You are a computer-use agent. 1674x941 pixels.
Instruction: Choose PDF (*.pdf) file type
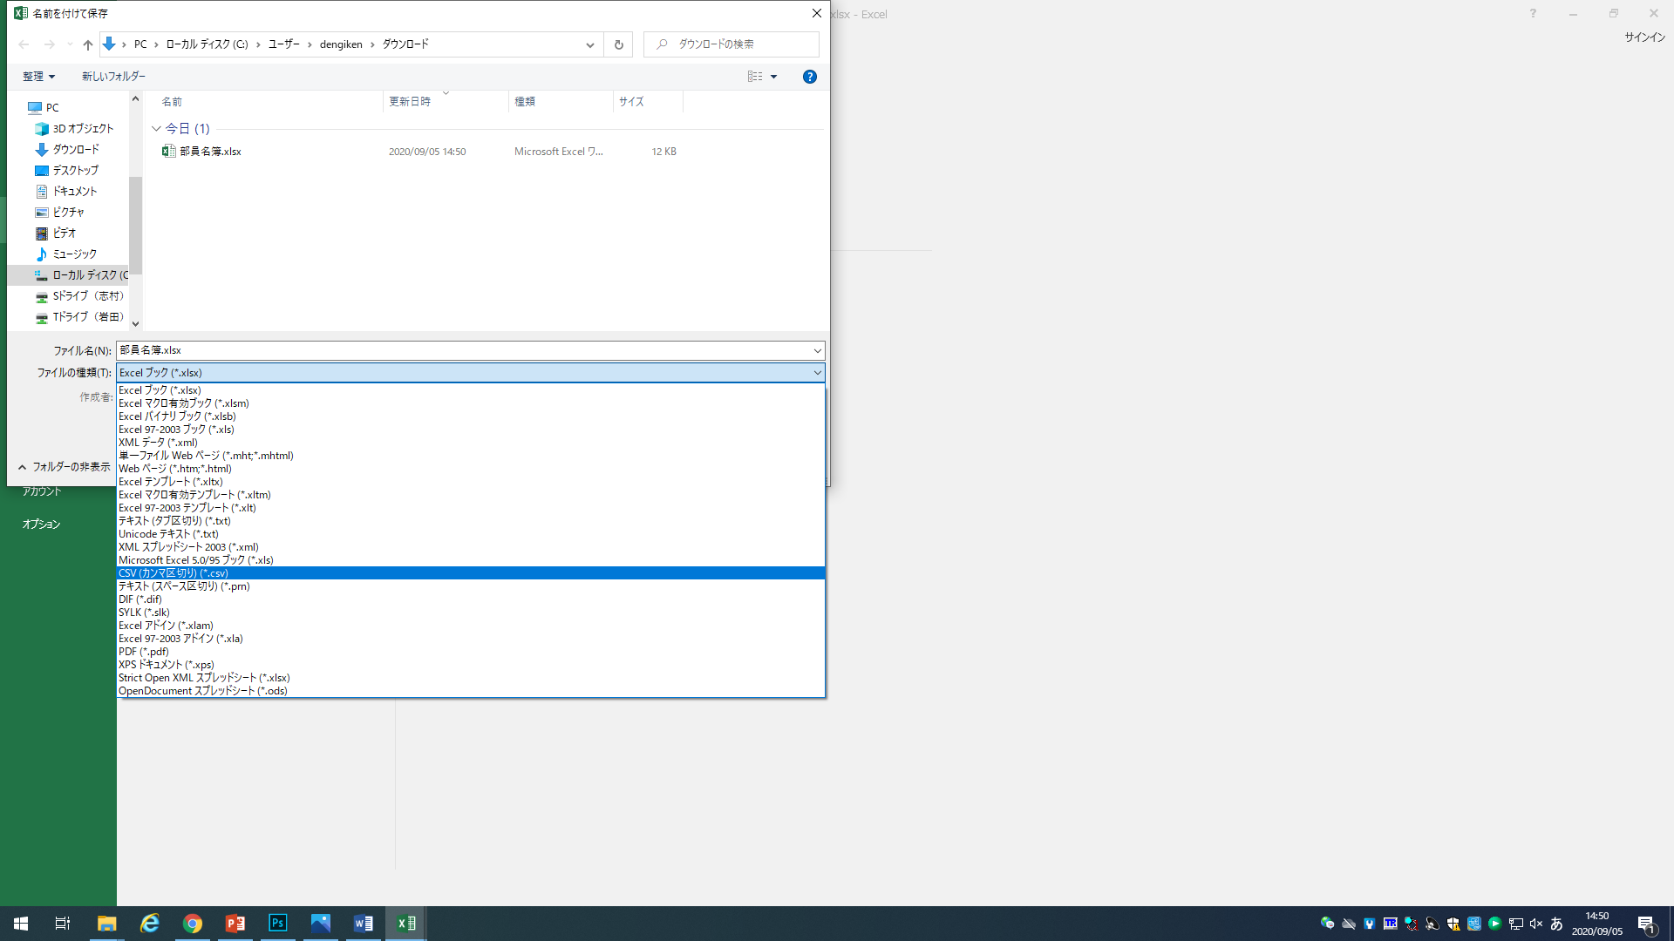coord(471,652)
